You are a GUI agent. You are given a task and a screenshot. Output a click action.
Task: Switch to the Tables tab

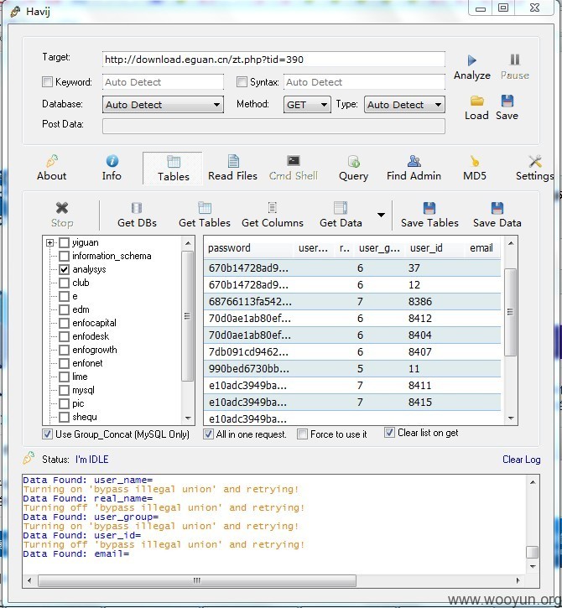pyautogui.click(x=173, y=169)
